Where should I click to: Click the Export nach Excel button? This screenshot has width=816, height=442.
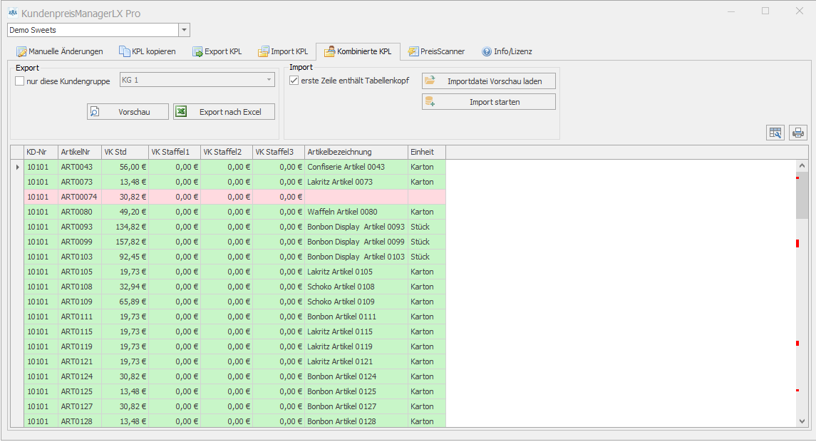click(x=224, y=112)
